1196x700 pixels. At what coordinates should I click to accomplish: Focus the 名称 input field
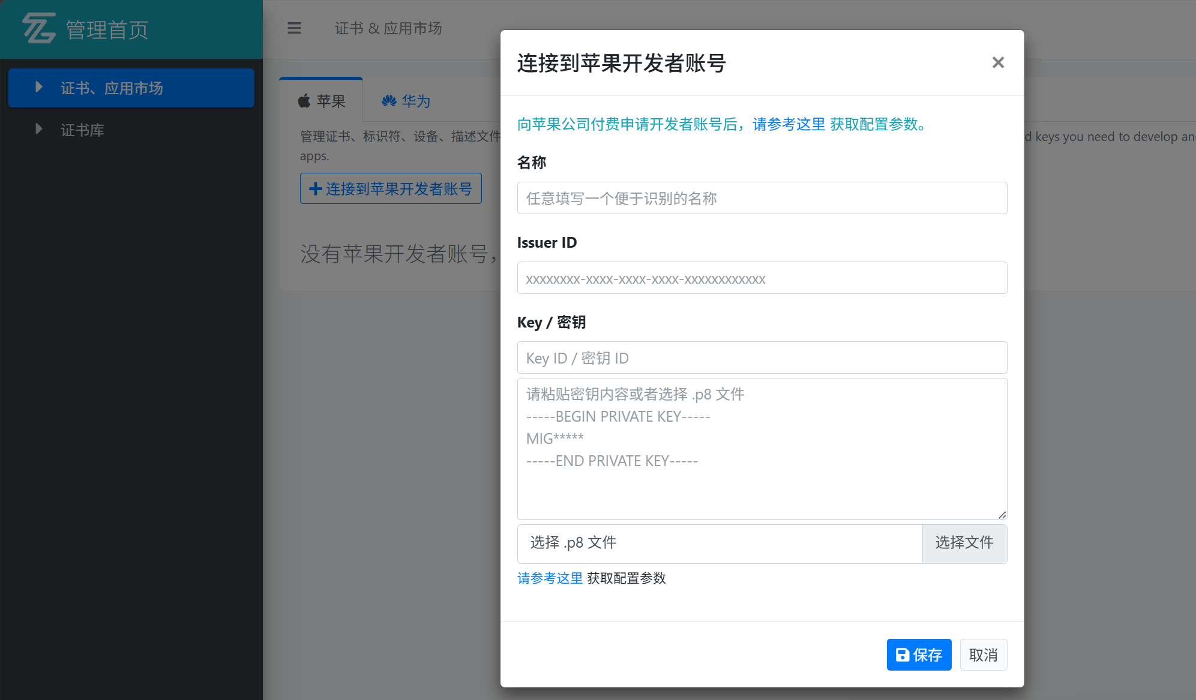coord(762,198)
